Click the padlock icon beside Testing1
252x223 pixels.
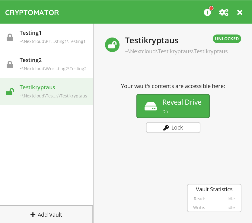click(10, 37)
